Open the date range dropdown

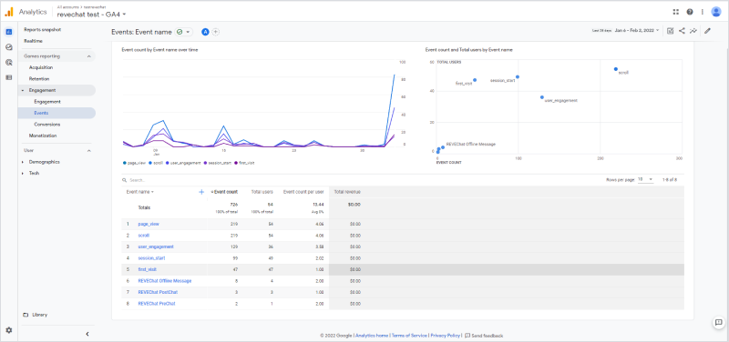point(636,31)
